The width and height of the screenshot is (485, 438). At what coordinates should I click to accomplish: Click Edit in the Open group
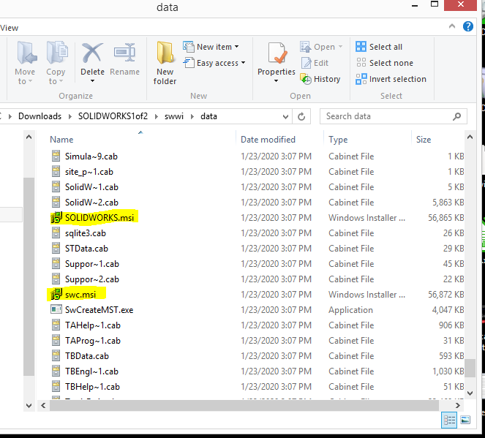[x=315, y=63]
